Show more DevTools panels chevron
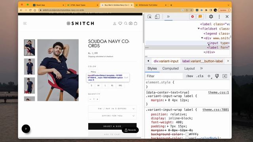 168,17
